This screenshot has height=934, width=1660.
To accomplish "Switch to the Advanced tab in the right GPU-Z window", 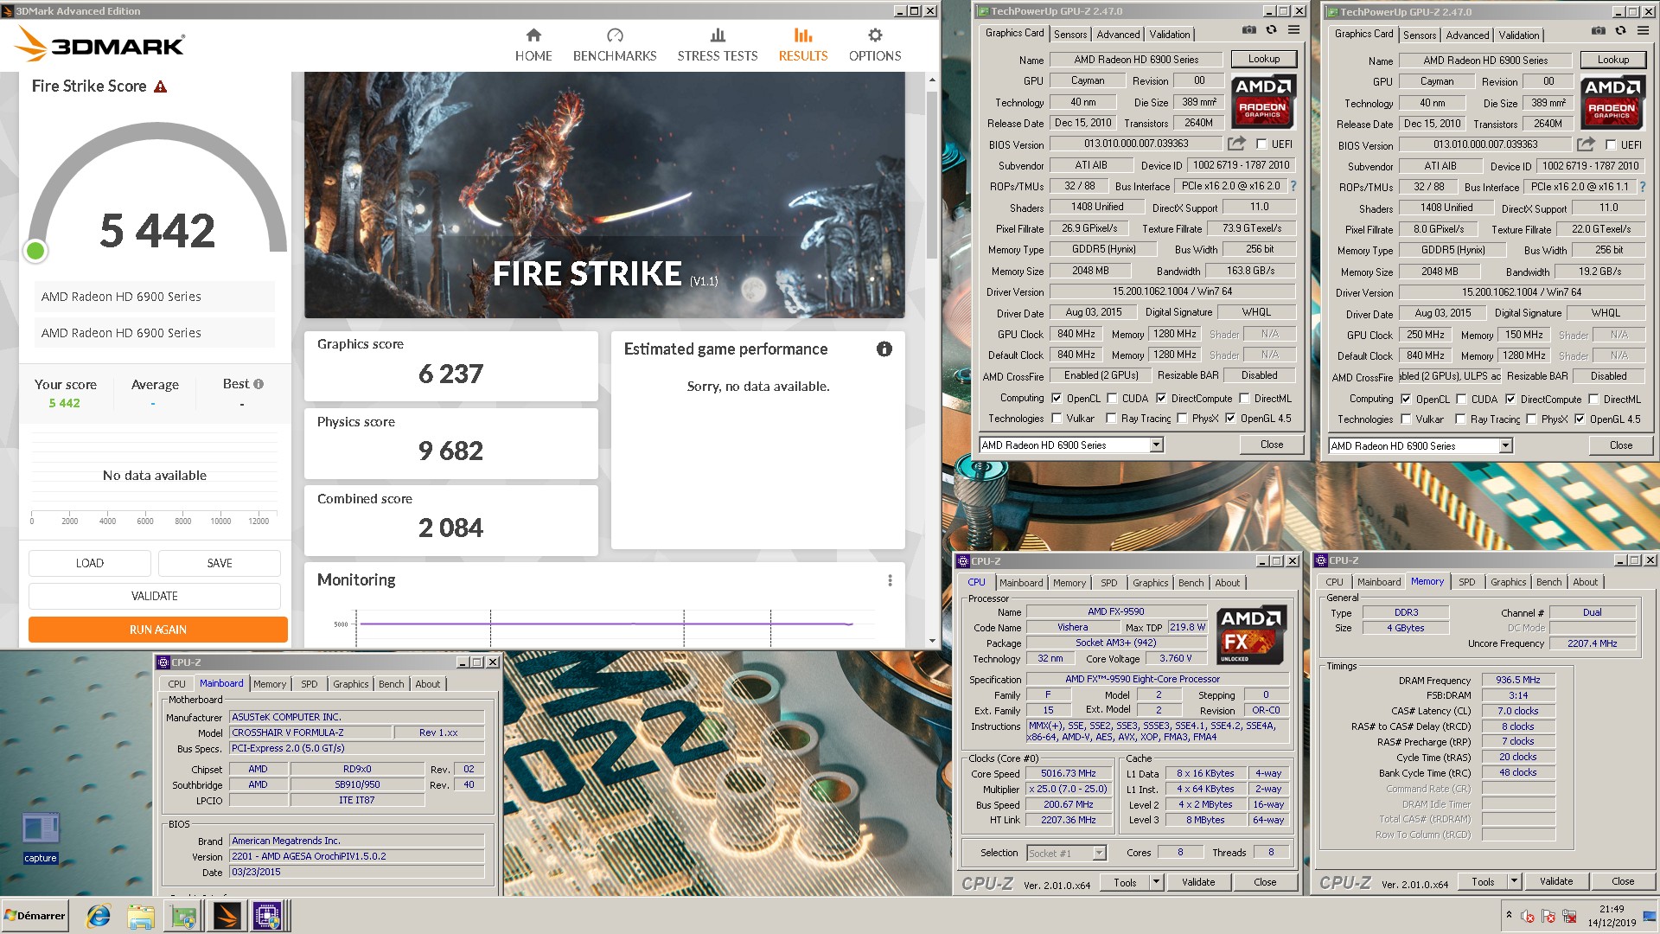I will point(1467,35).
